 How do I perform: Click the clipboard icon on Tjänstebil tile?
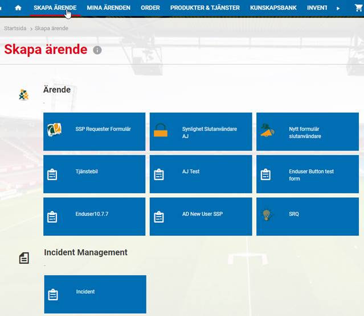52,174
